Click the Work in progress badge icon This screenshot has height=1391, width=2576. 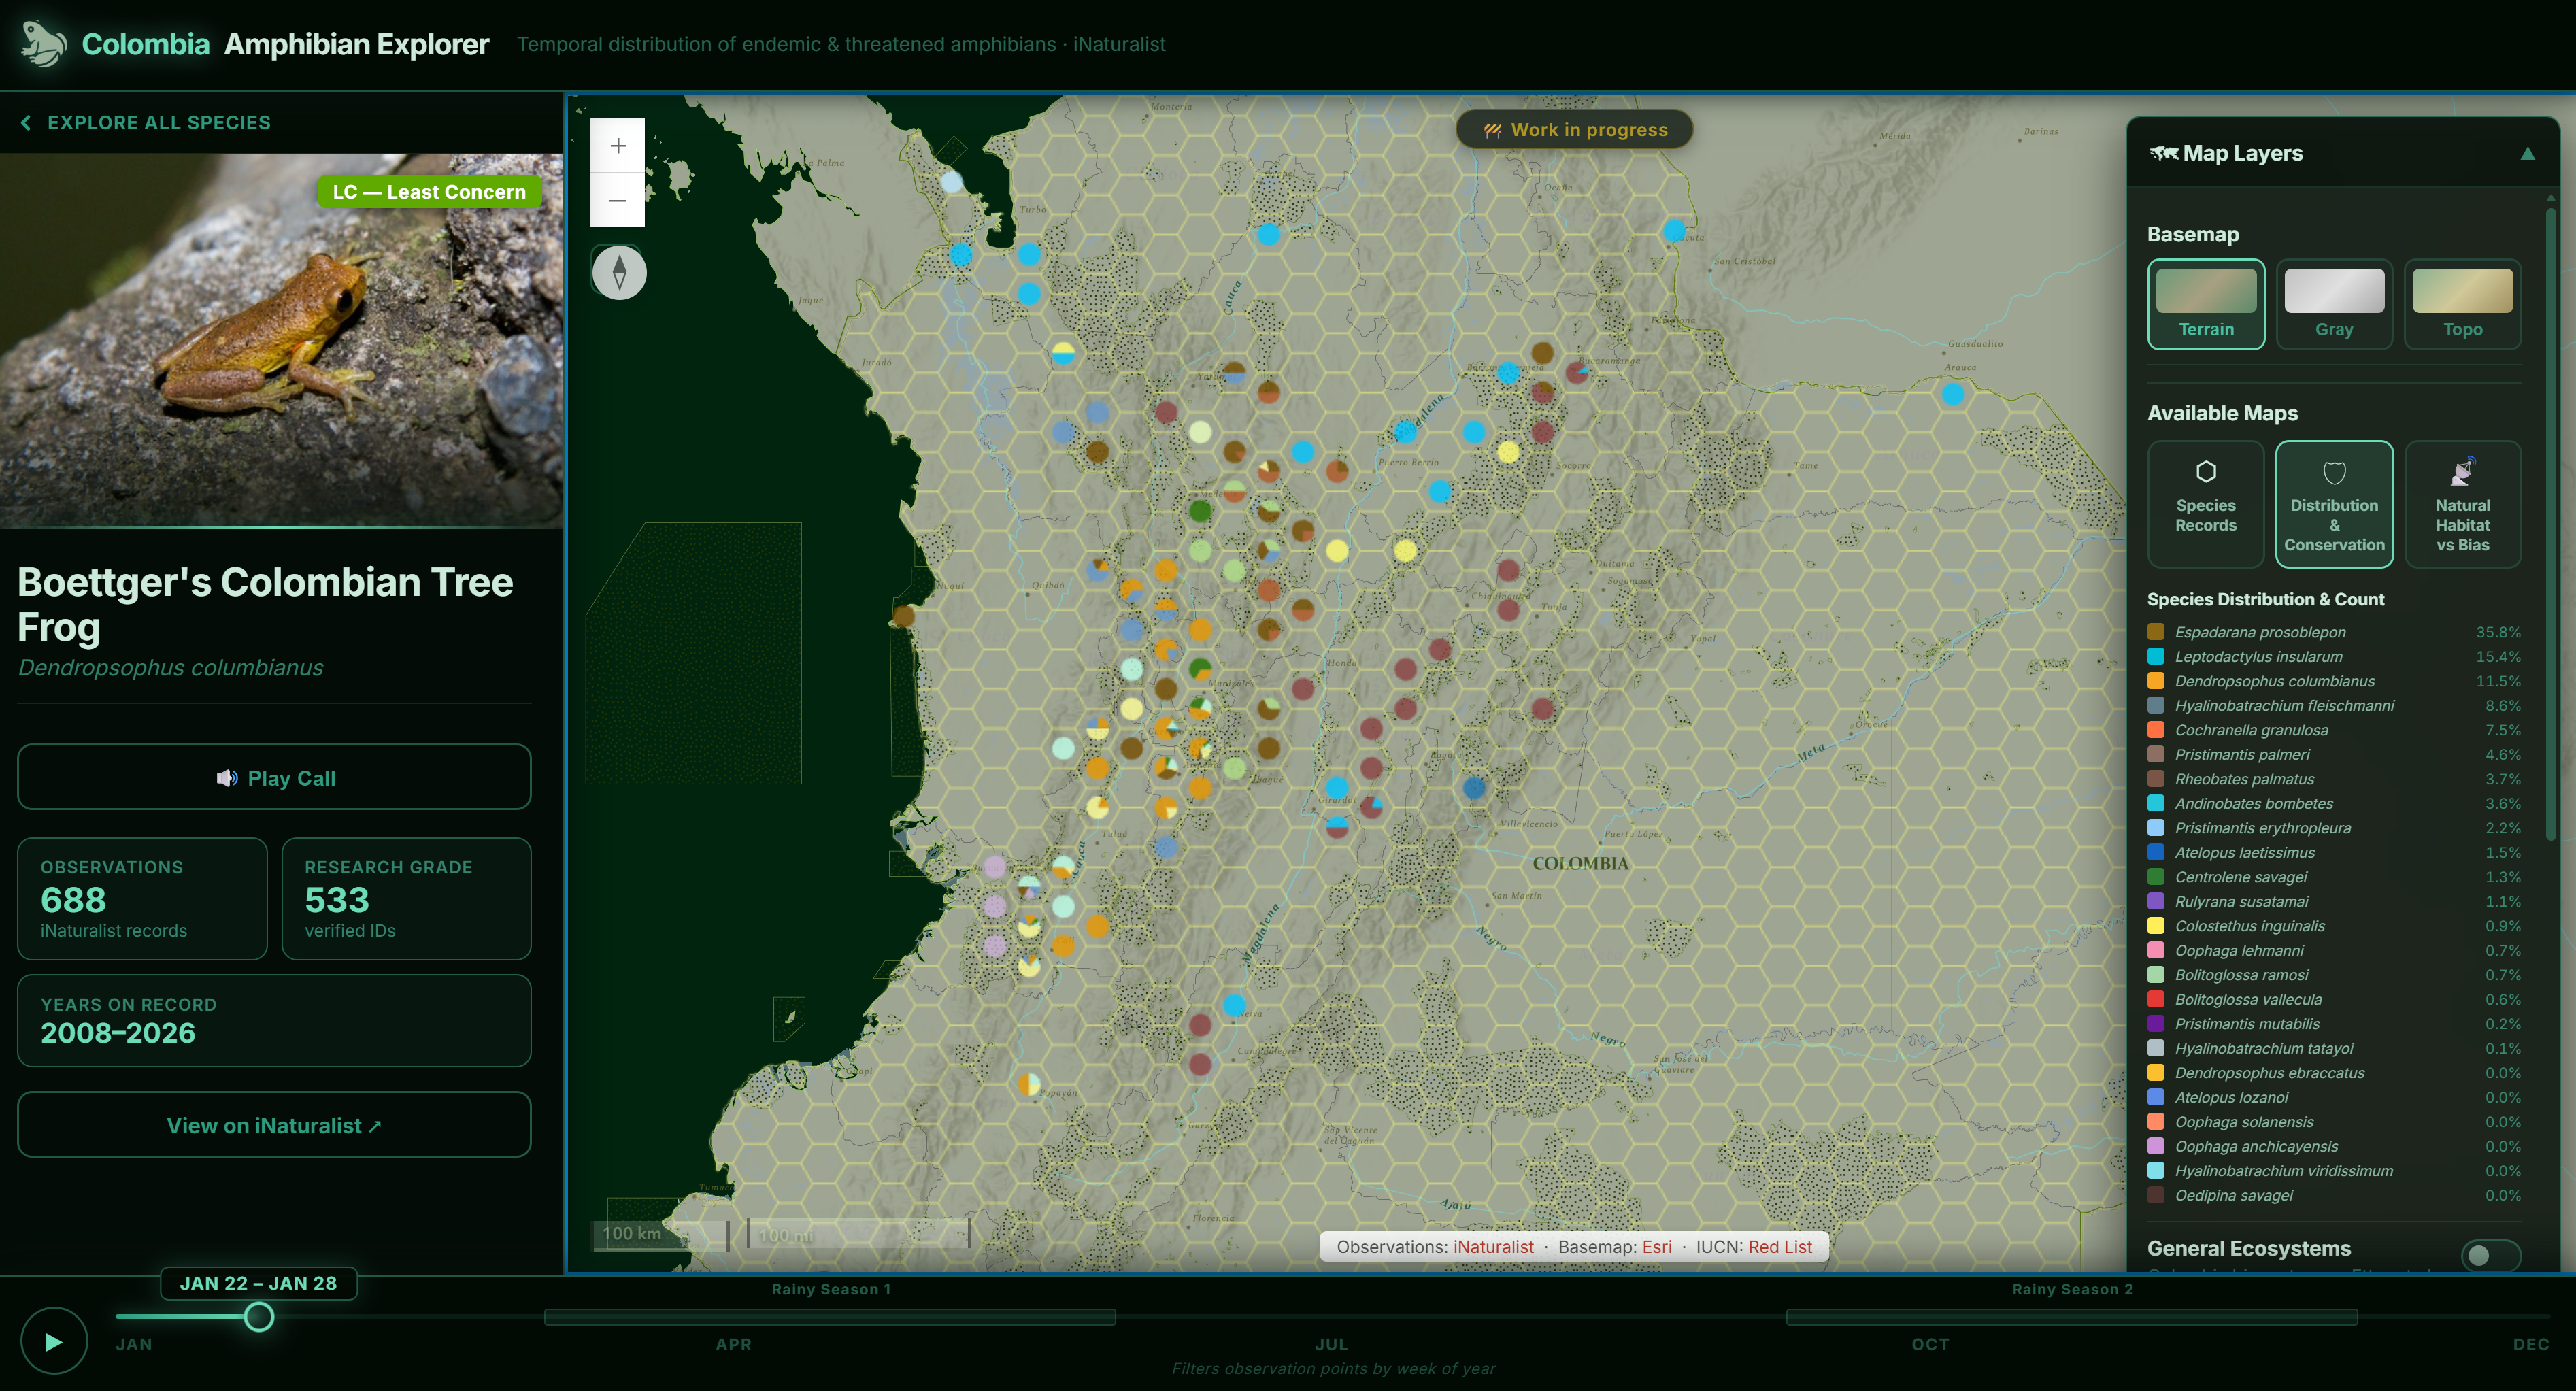point(1492,130)
